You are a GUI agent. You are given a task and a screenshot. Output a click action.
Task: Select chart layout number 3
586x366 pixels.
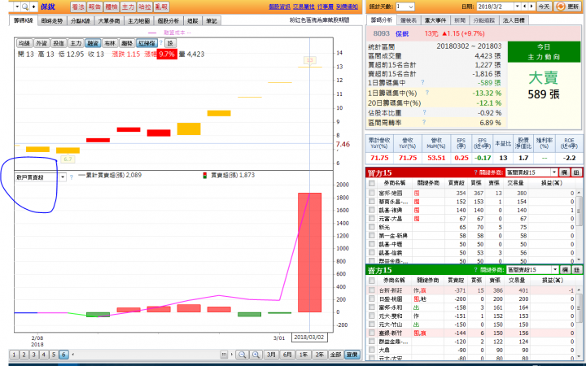click(x=34, y=355)
